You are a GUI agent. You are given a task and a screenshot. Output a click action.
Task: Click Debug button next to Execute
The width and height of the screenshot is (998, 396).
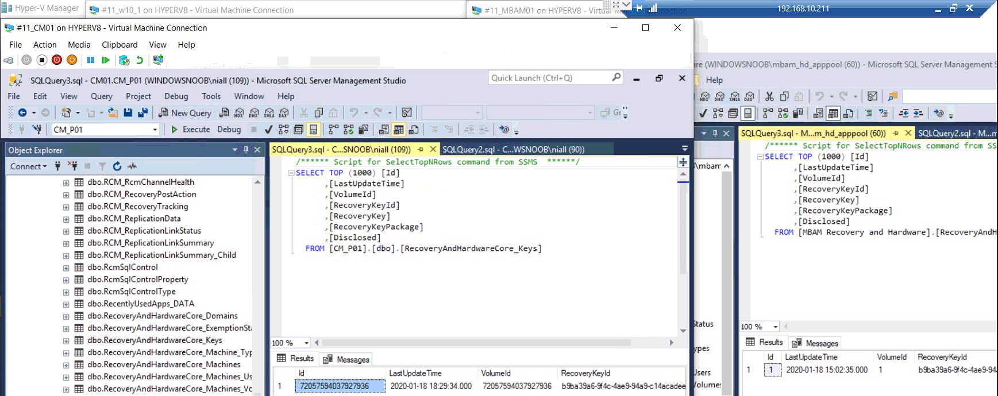229,130
